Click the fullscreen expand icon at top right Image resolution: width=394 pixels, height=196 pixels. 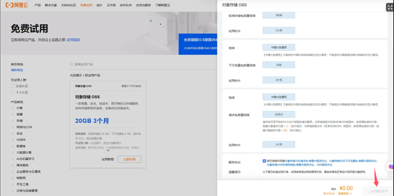coord(389,8)
